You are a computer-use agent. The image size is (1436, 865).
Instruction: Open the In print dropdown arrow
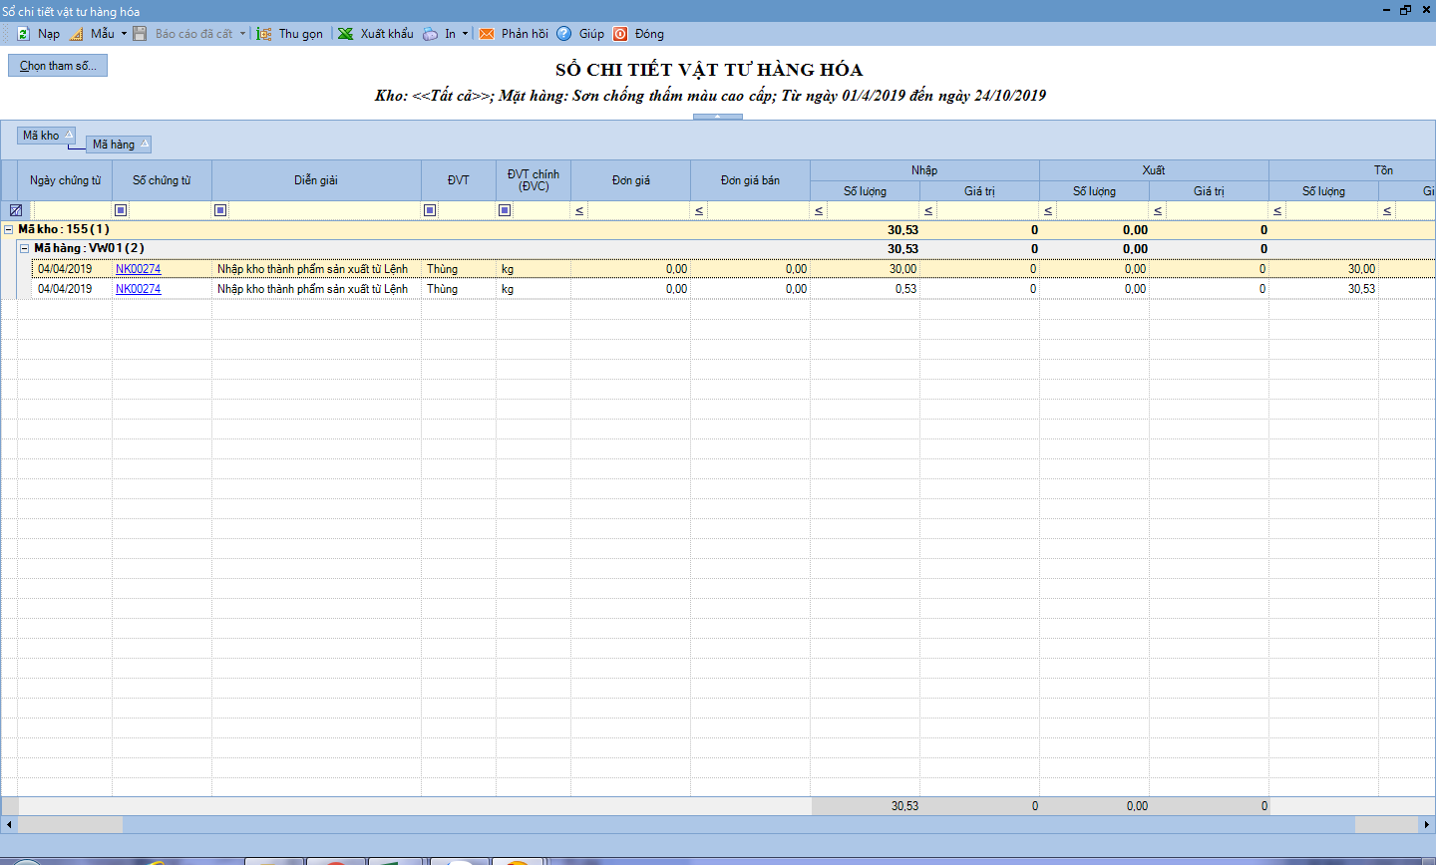click(x=465, y=34)
